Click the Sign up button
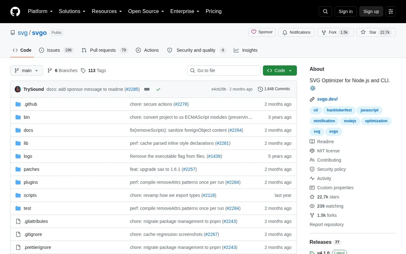This screenshot has height=254, width=406. click(x=371, y=11)
